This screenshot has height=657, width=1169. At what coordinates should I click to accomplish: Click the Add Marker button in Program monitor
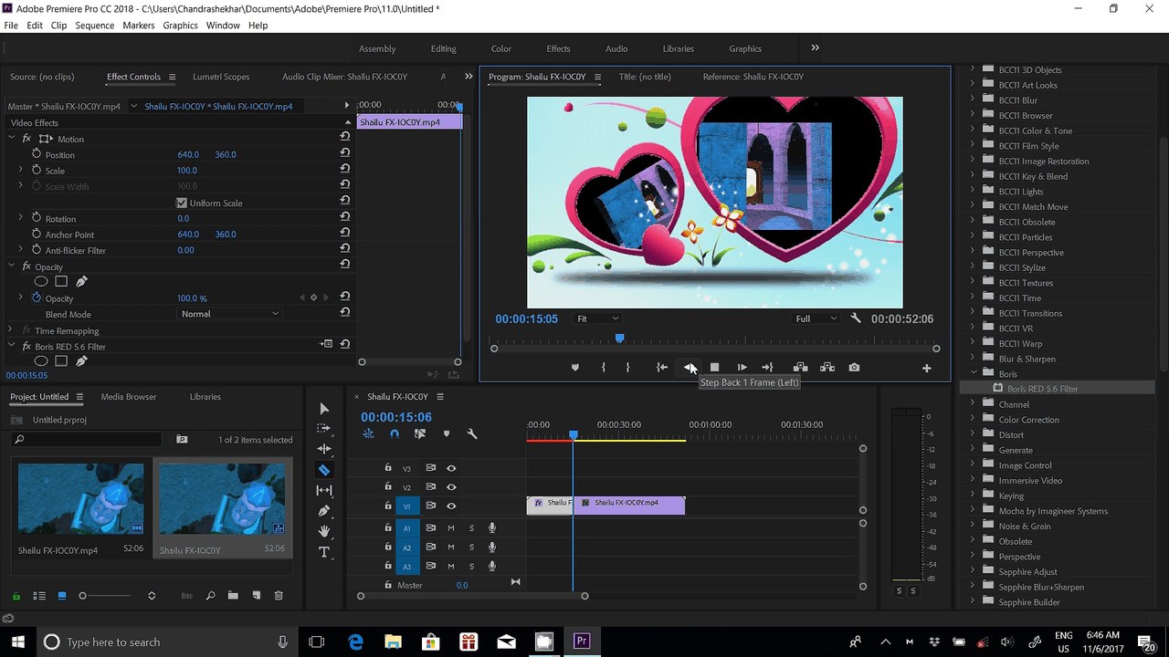[574, 368]
